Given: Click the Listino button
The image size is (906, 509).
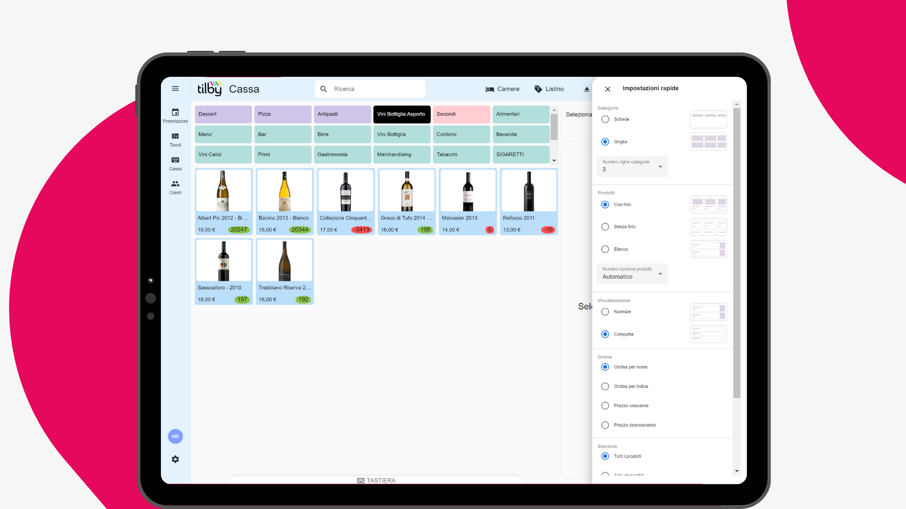Looking at the screenshot, I should (549, 89).
